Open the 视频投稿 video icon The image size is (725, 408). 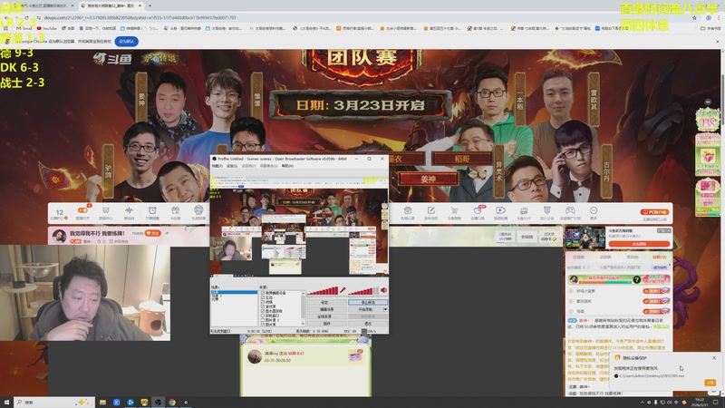pos(500,210)
